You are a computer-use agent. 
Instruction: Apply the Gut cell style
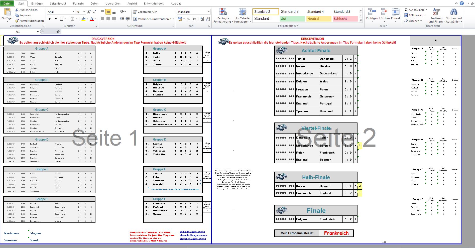[292, 19]
